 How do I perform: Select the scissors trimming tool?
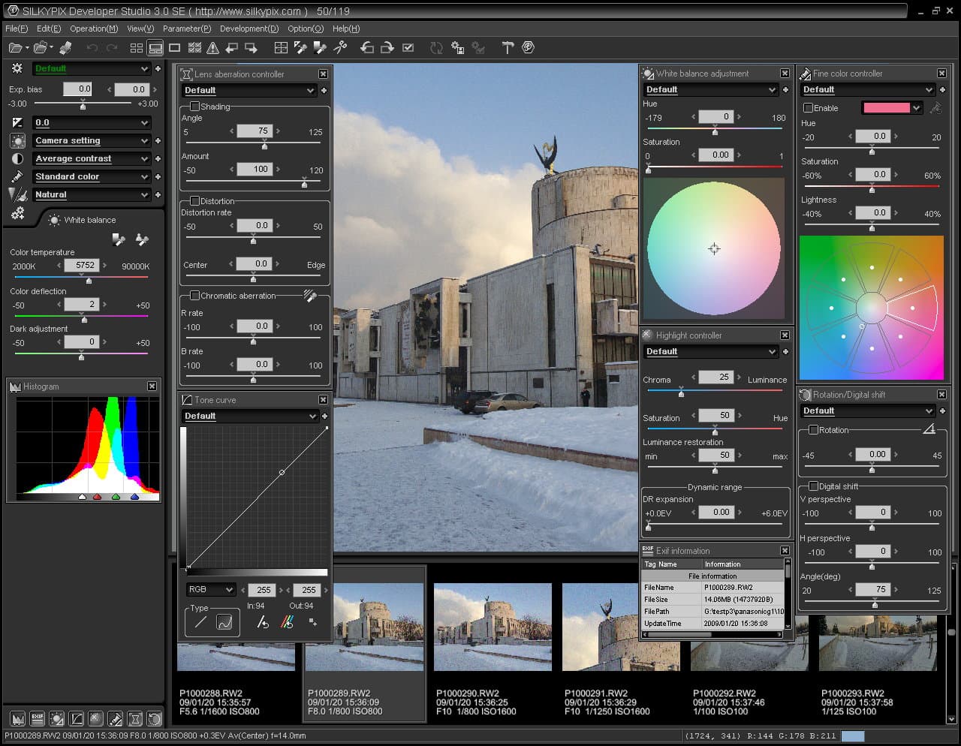340,47
